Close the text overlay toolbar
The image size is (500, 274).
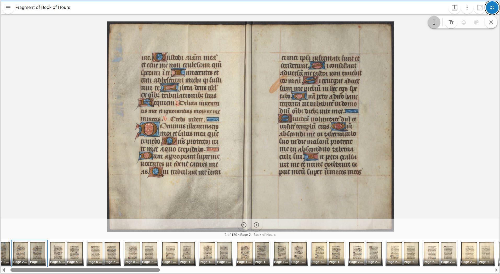click(491, 22)
